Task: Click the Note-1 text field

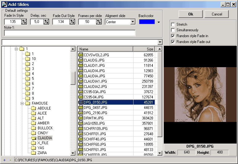Action: coord(70,33)
